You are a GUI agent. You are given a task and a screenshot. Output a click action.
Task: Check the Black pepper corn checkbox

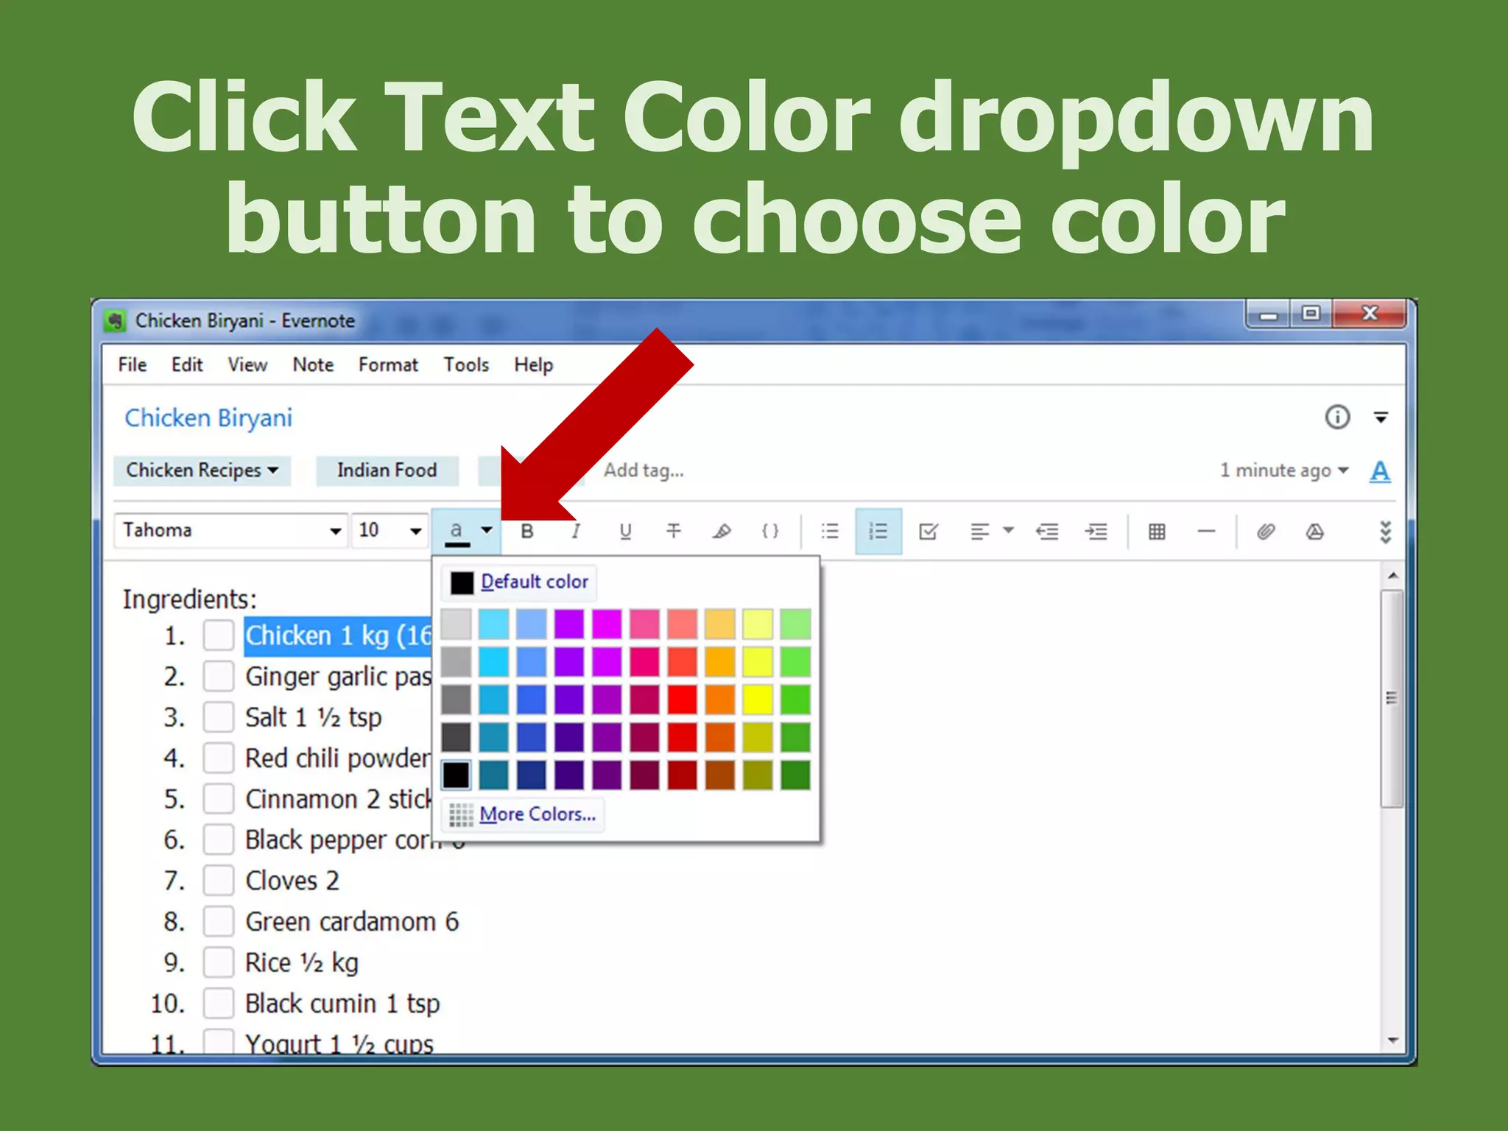[219, 839]
